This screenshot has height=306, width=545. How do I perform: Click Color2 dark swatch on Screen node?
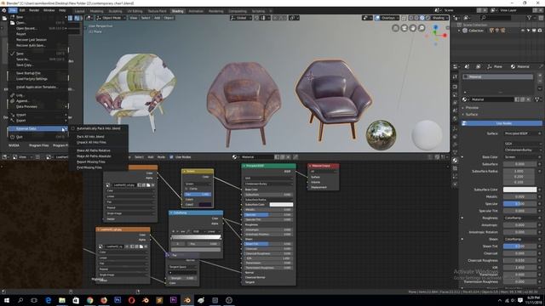pos(204,204)
